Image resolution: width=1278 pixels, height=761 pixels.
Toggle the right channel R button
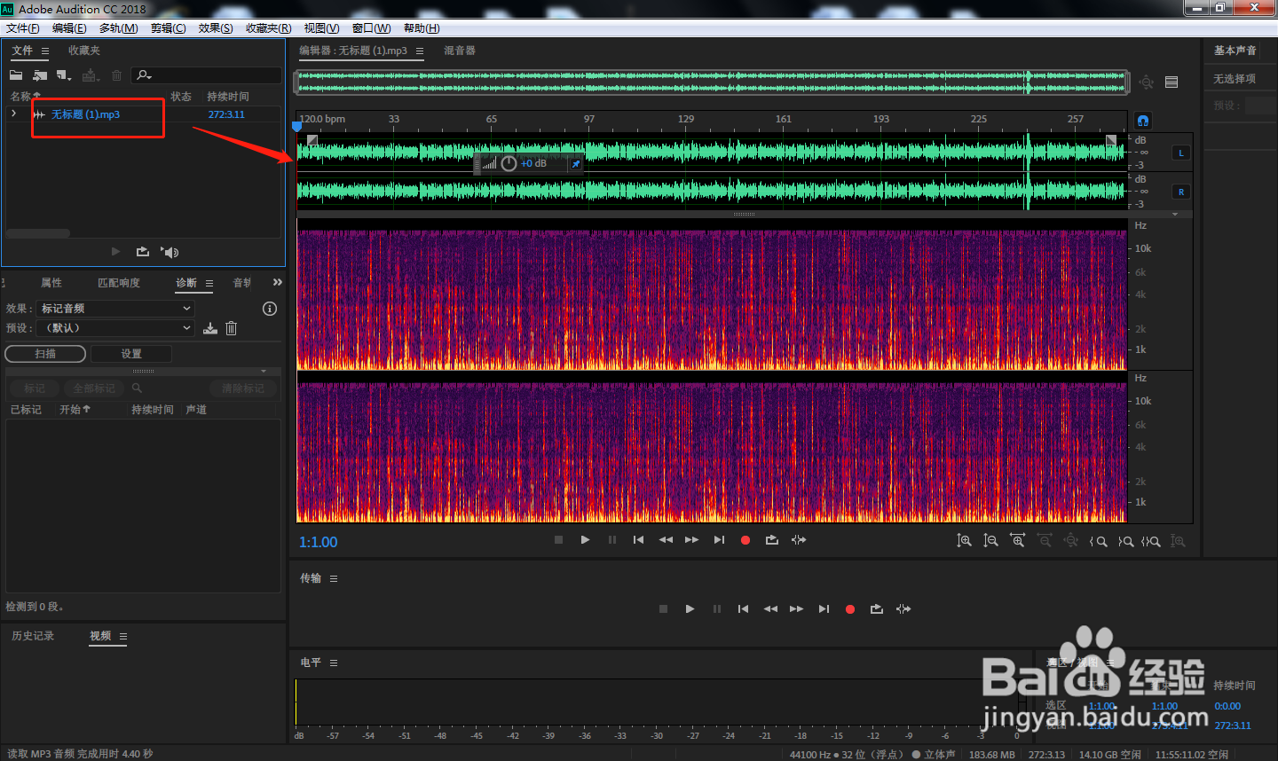1181,192
